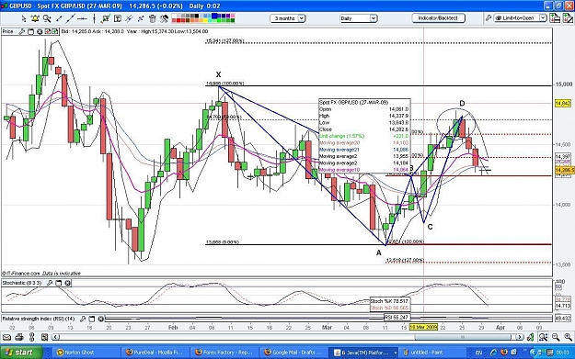Open the hammer and wrench tools icon

[164, 18]
